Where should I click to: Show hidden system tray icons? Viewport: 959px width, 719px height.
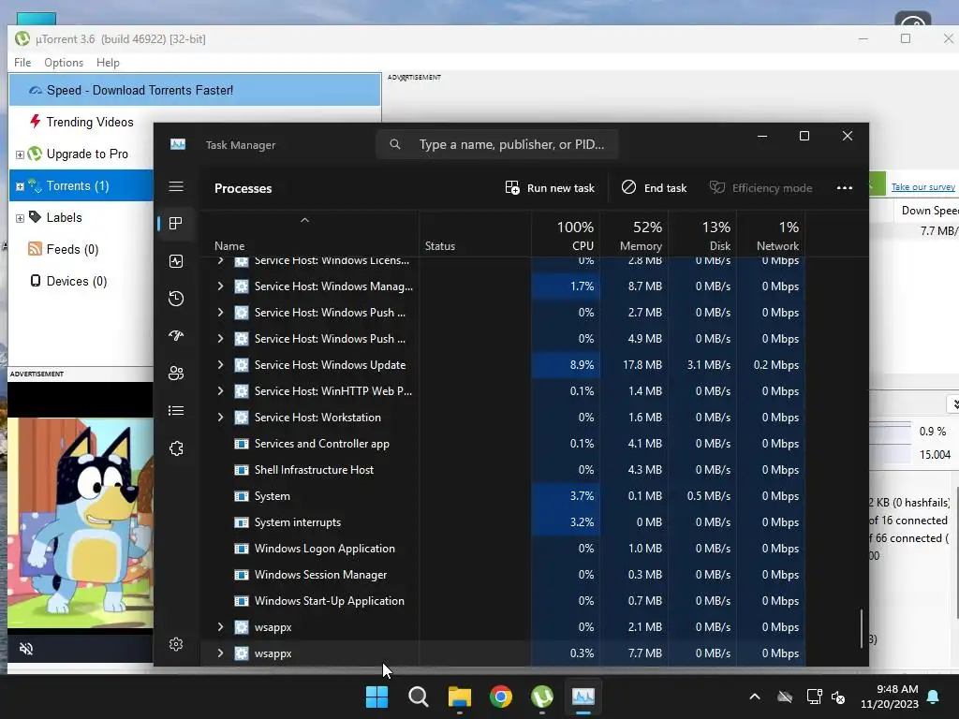tap(755, 697)
